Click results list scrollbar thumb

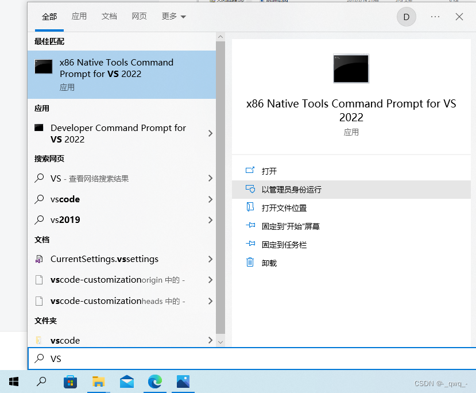(x=220, y=187)
